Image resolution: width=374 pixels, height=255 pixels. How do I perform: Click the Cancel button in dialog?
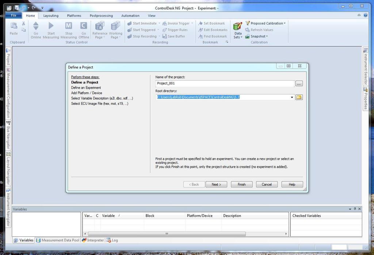(x=267, y=185)
